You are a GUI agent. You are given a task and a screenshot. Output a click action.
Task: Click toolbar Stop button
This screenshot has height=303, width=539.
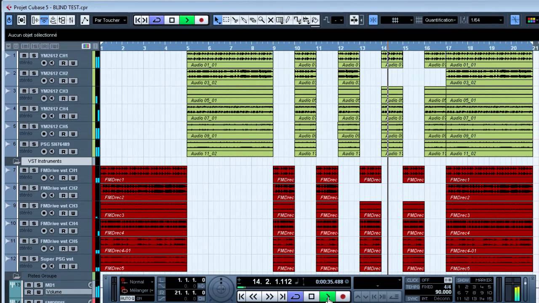172,20
